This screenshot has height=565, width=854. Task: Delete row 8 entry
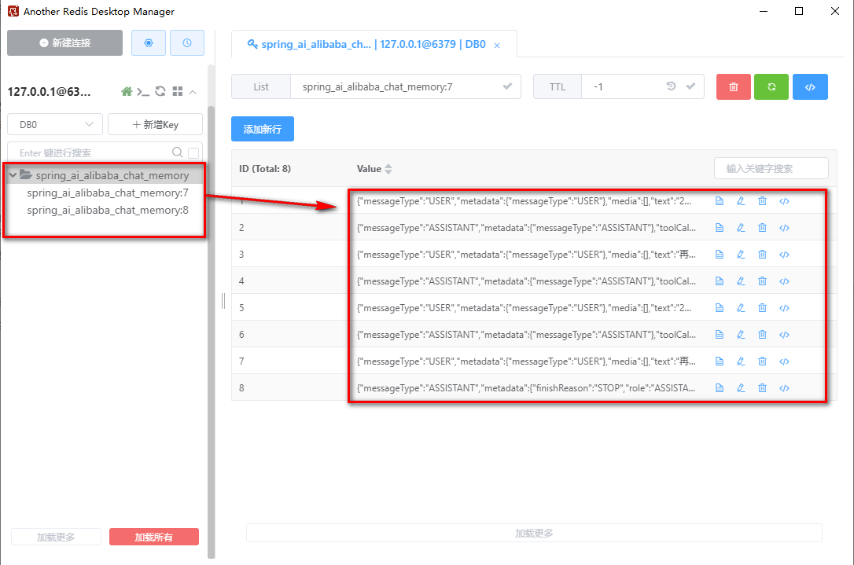[x=763, y=388]
